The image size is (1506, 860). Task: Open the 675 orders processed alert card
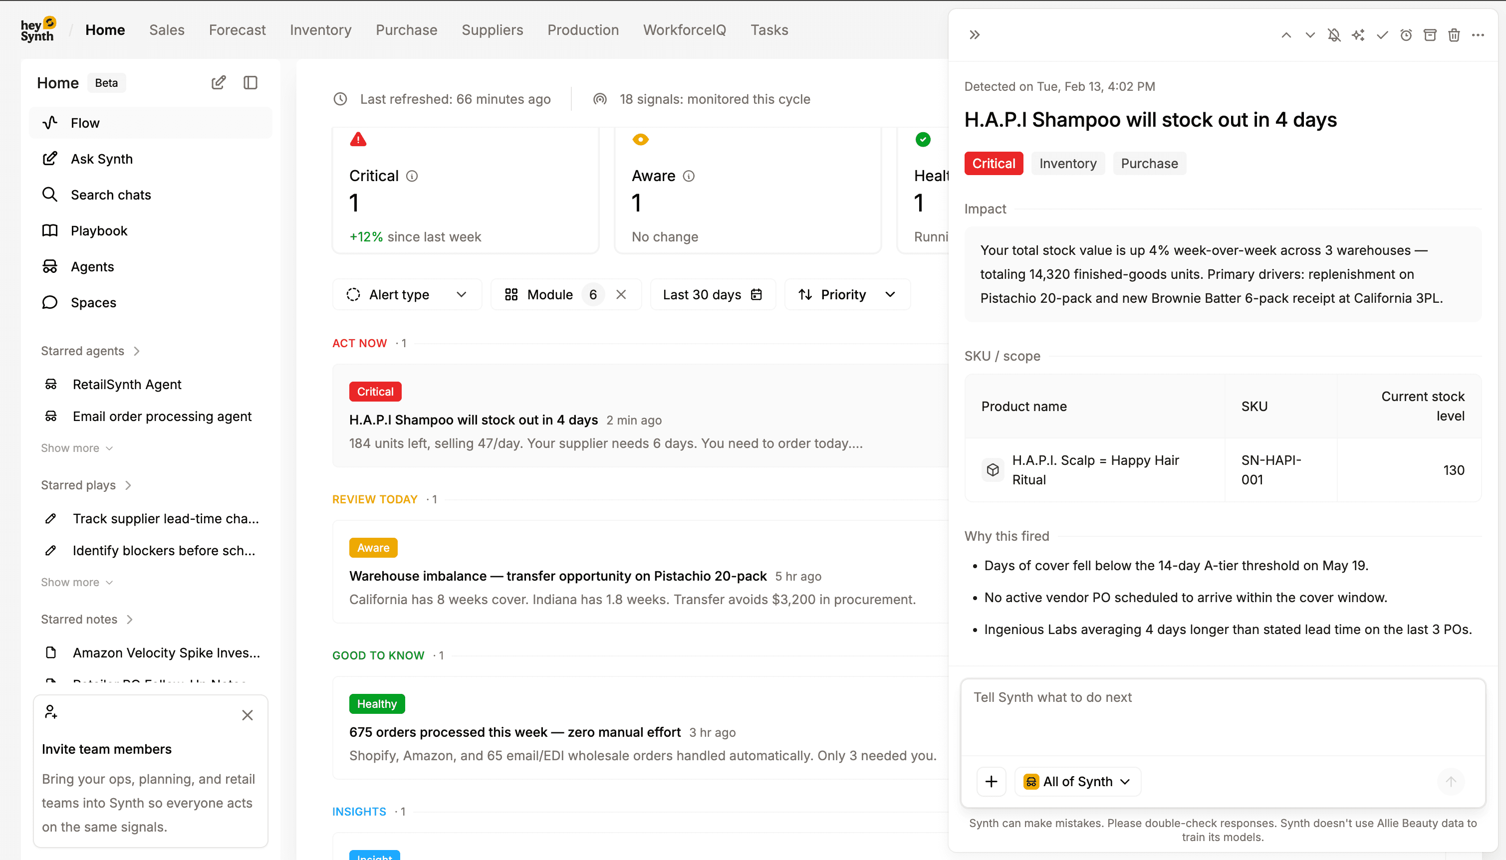[x=640, y=728]
